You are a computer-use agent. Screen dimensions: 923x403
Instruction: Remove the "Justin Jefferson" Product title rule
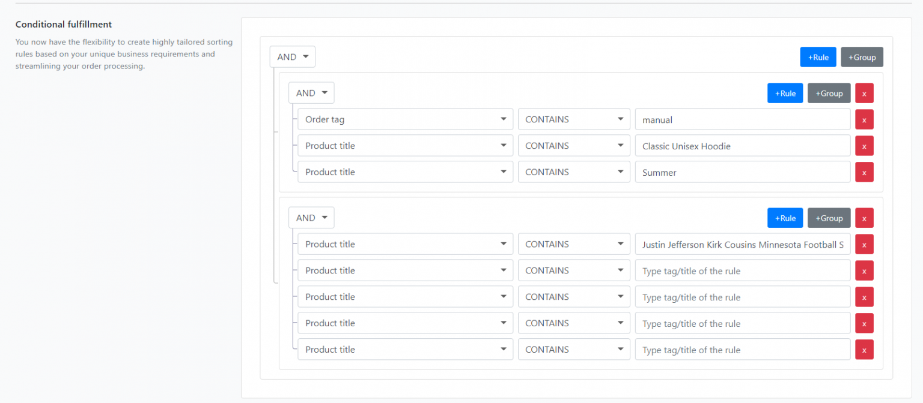[864, 244]
